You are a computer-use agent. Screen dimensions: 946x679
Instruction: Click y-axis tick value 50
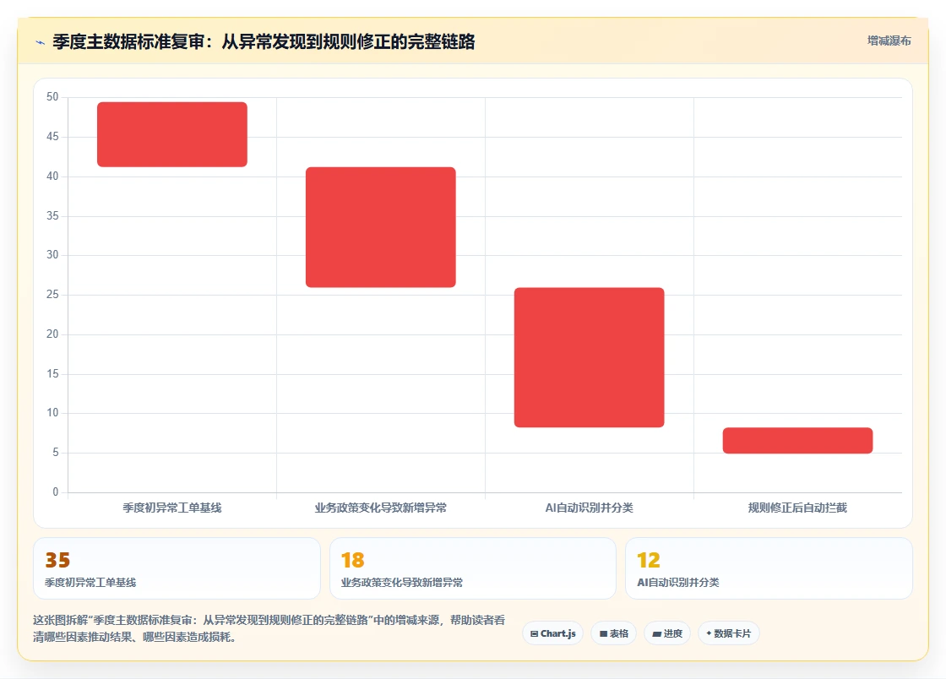click(x=52, y=96)
